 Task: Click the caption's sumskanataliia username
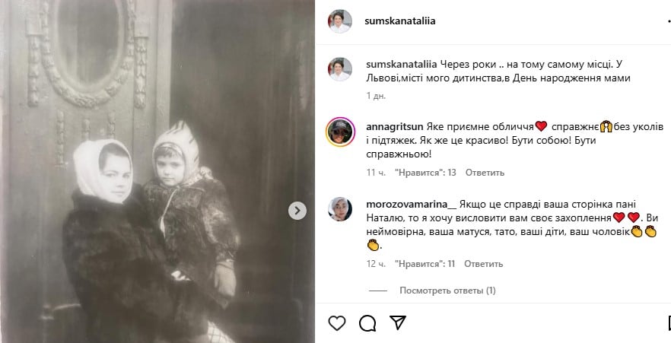click(x=402, y=65)
